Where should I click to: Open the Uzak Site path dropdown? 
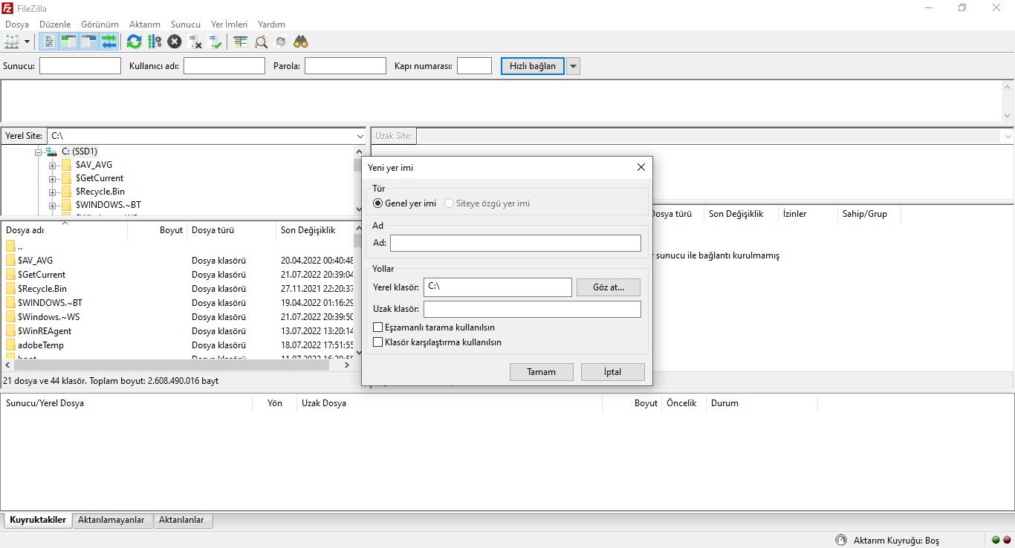1008,137
